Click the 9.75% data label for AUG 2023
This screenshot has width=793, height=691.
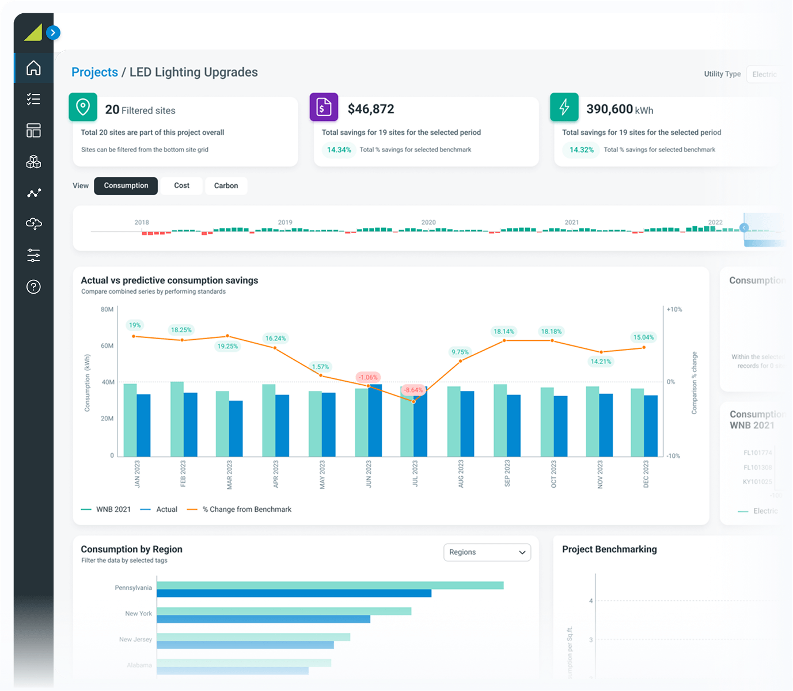tap(460, 352)
